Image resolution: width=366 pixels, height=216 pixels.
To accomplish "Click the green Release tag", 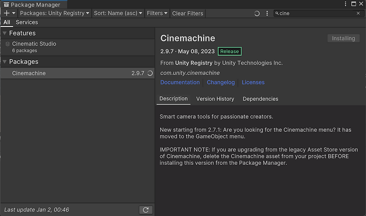I will [x=230, y=51].
